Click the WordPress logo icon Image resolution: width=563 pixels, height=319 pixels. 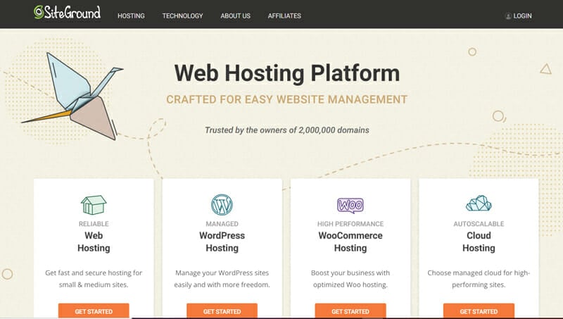tap(222, 205)
